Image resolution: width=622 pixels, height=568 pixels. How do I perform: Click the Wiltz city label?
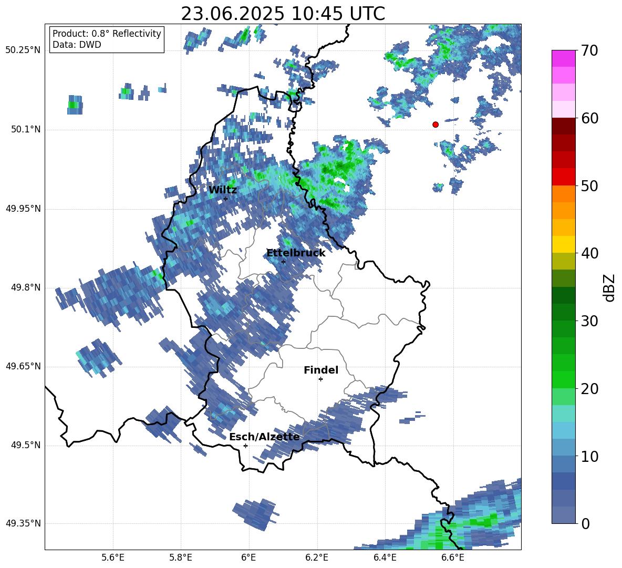(223, 190)
